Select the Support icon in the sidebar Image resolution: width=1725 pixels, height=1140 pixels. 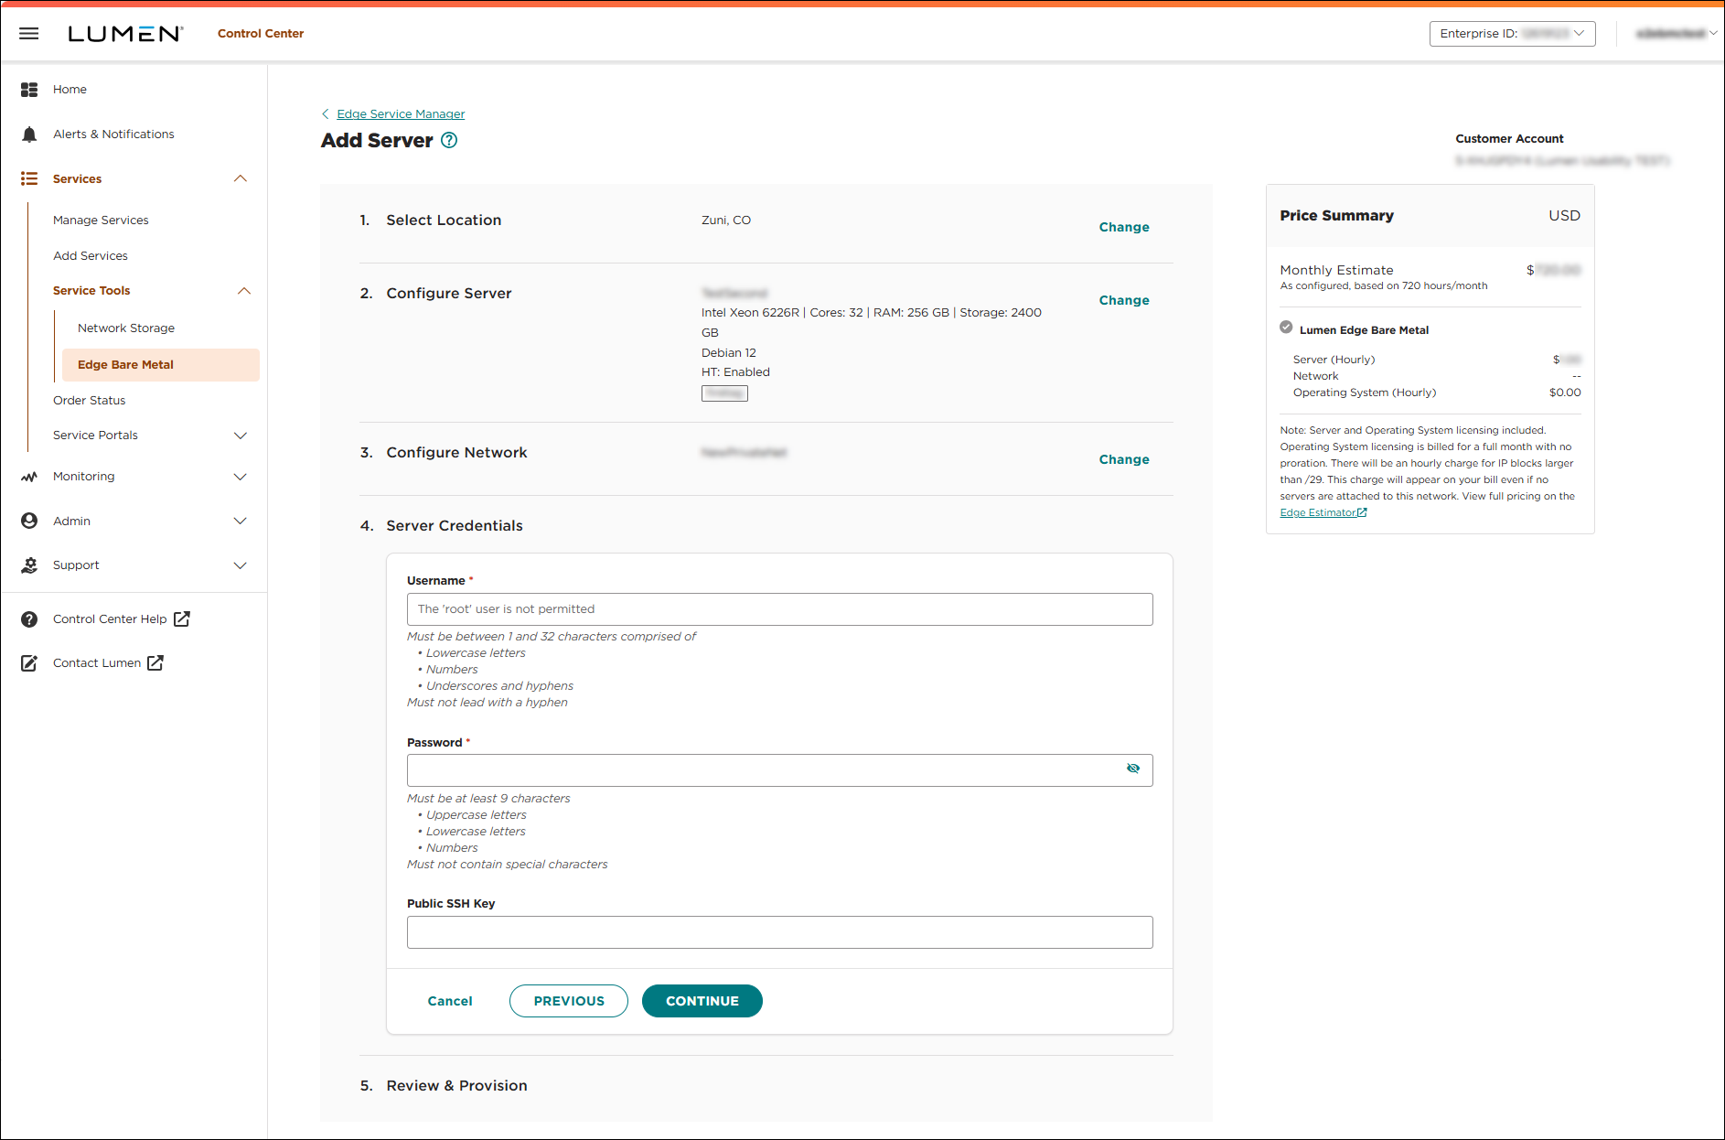tap(29, 565)
